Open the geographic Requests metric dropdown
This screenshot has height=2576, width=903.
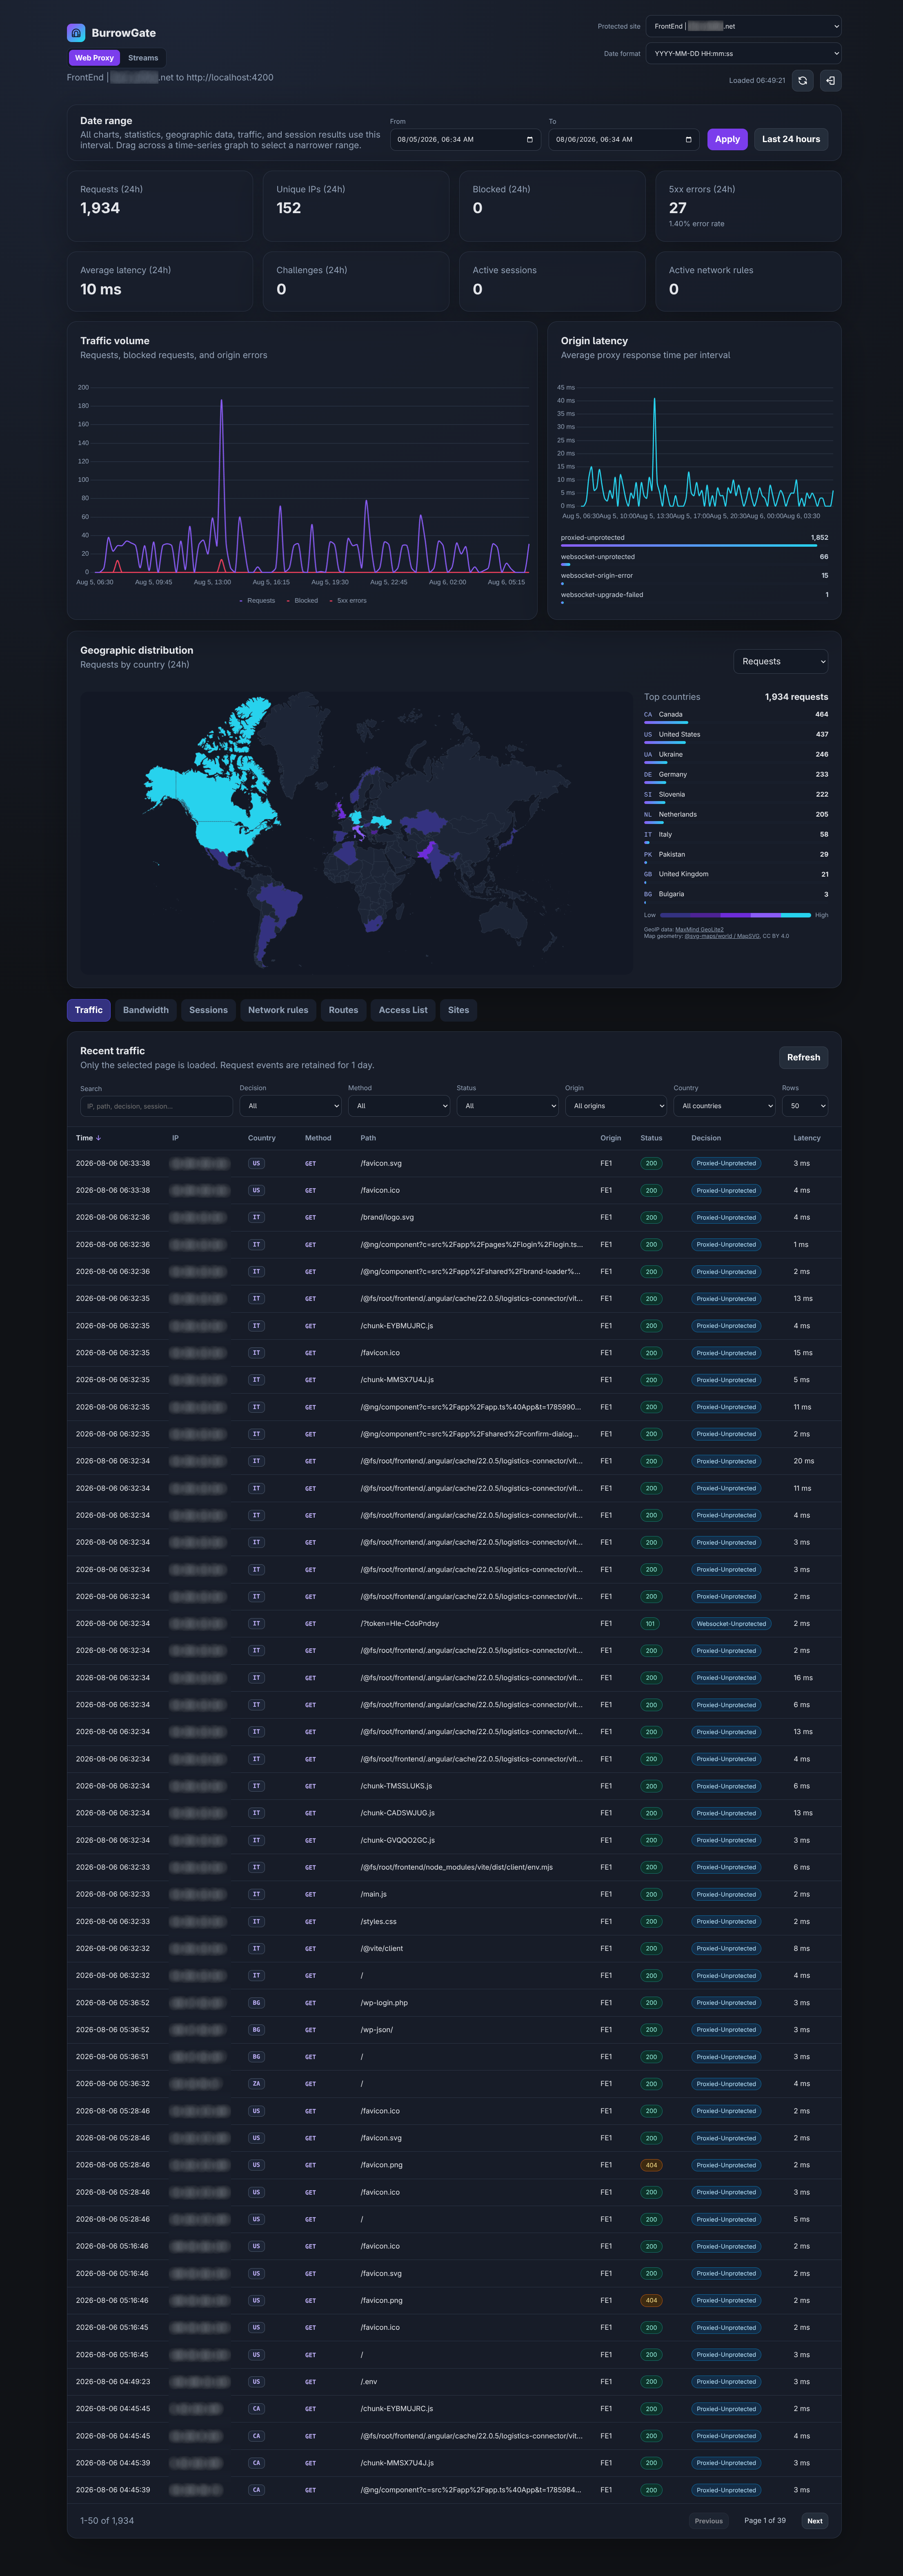click(780, 661)
